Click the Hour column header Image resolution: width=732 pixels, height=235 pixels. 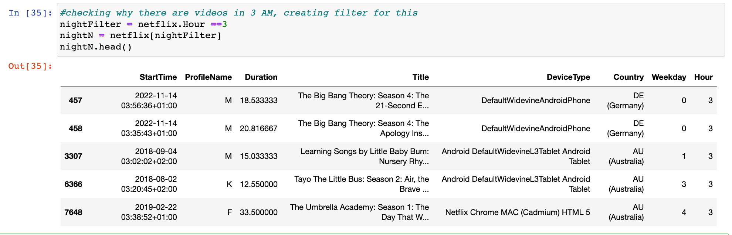click(703, 77)
